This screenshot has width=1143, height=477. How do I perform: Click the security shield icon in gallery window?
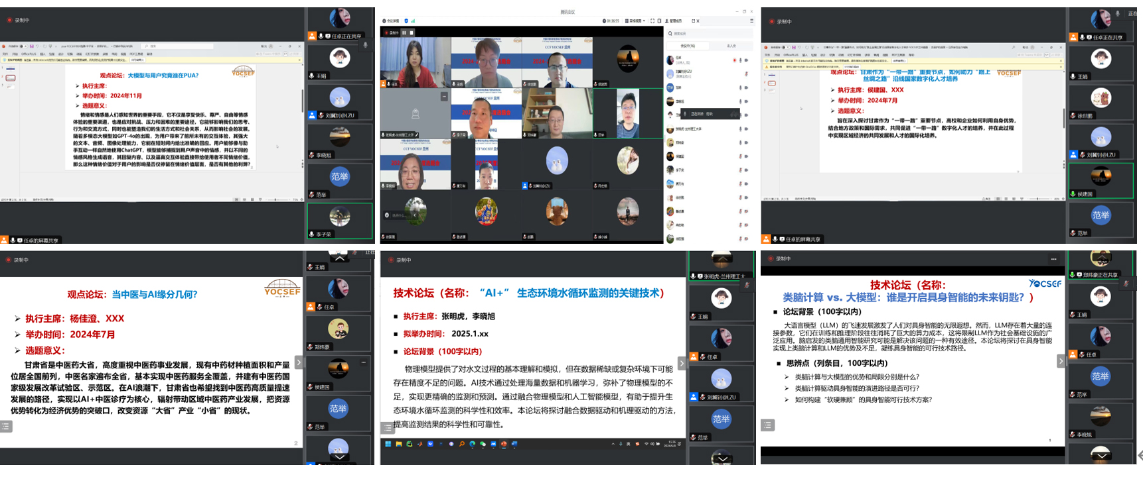coord(406,21)
